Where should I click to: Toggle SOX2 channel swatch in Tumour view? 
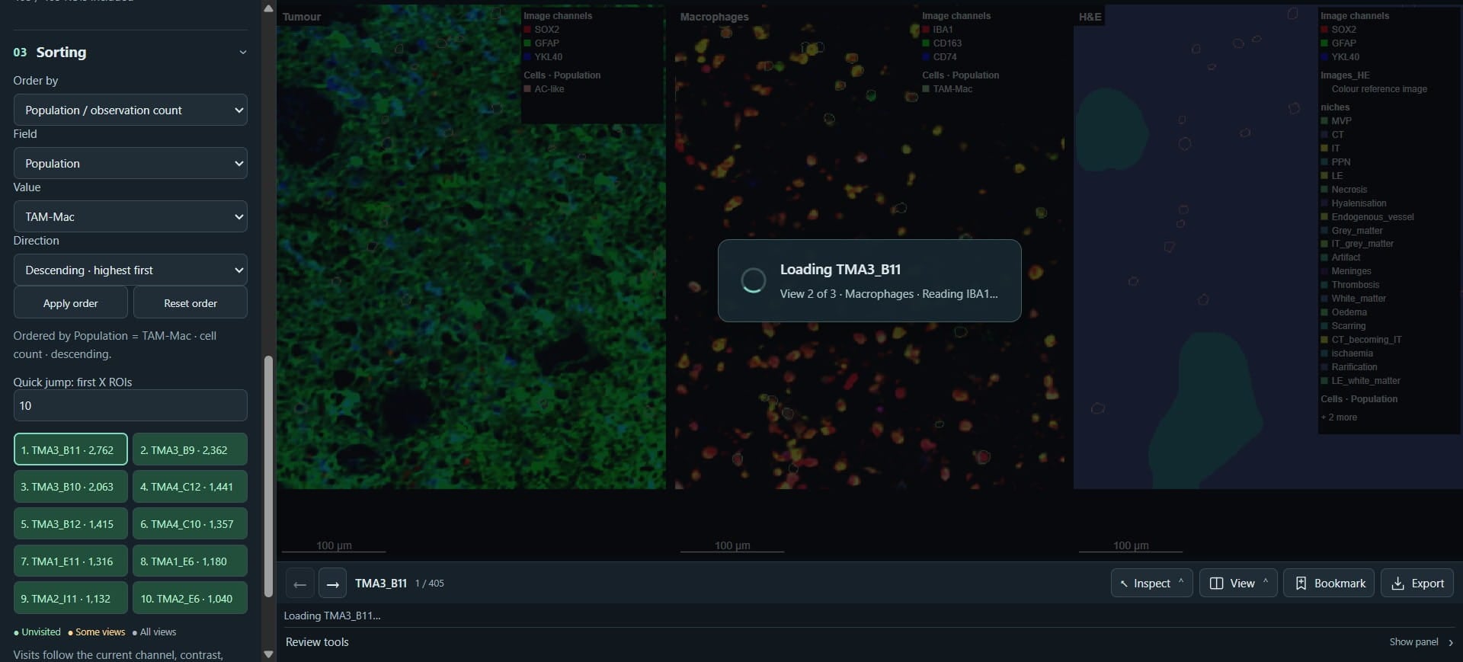pyautogui.click(x=527, y=30)
